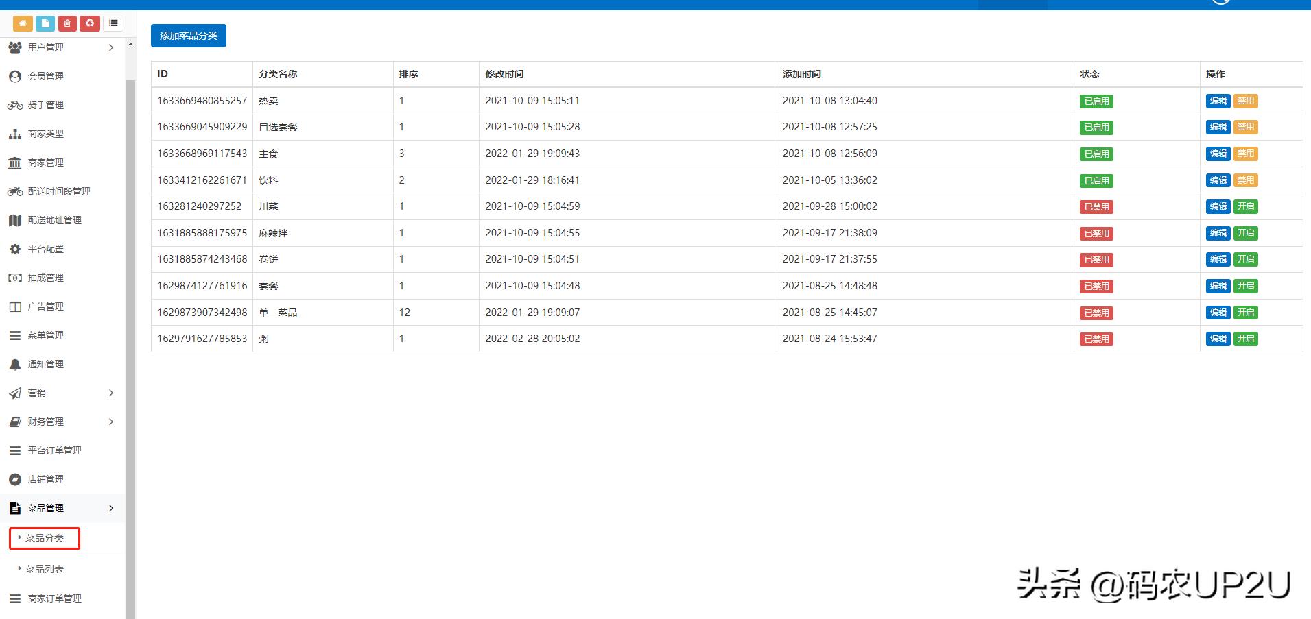Click the 自选套餐 category name cell
1311x619 pixels.
click(323, 127)
